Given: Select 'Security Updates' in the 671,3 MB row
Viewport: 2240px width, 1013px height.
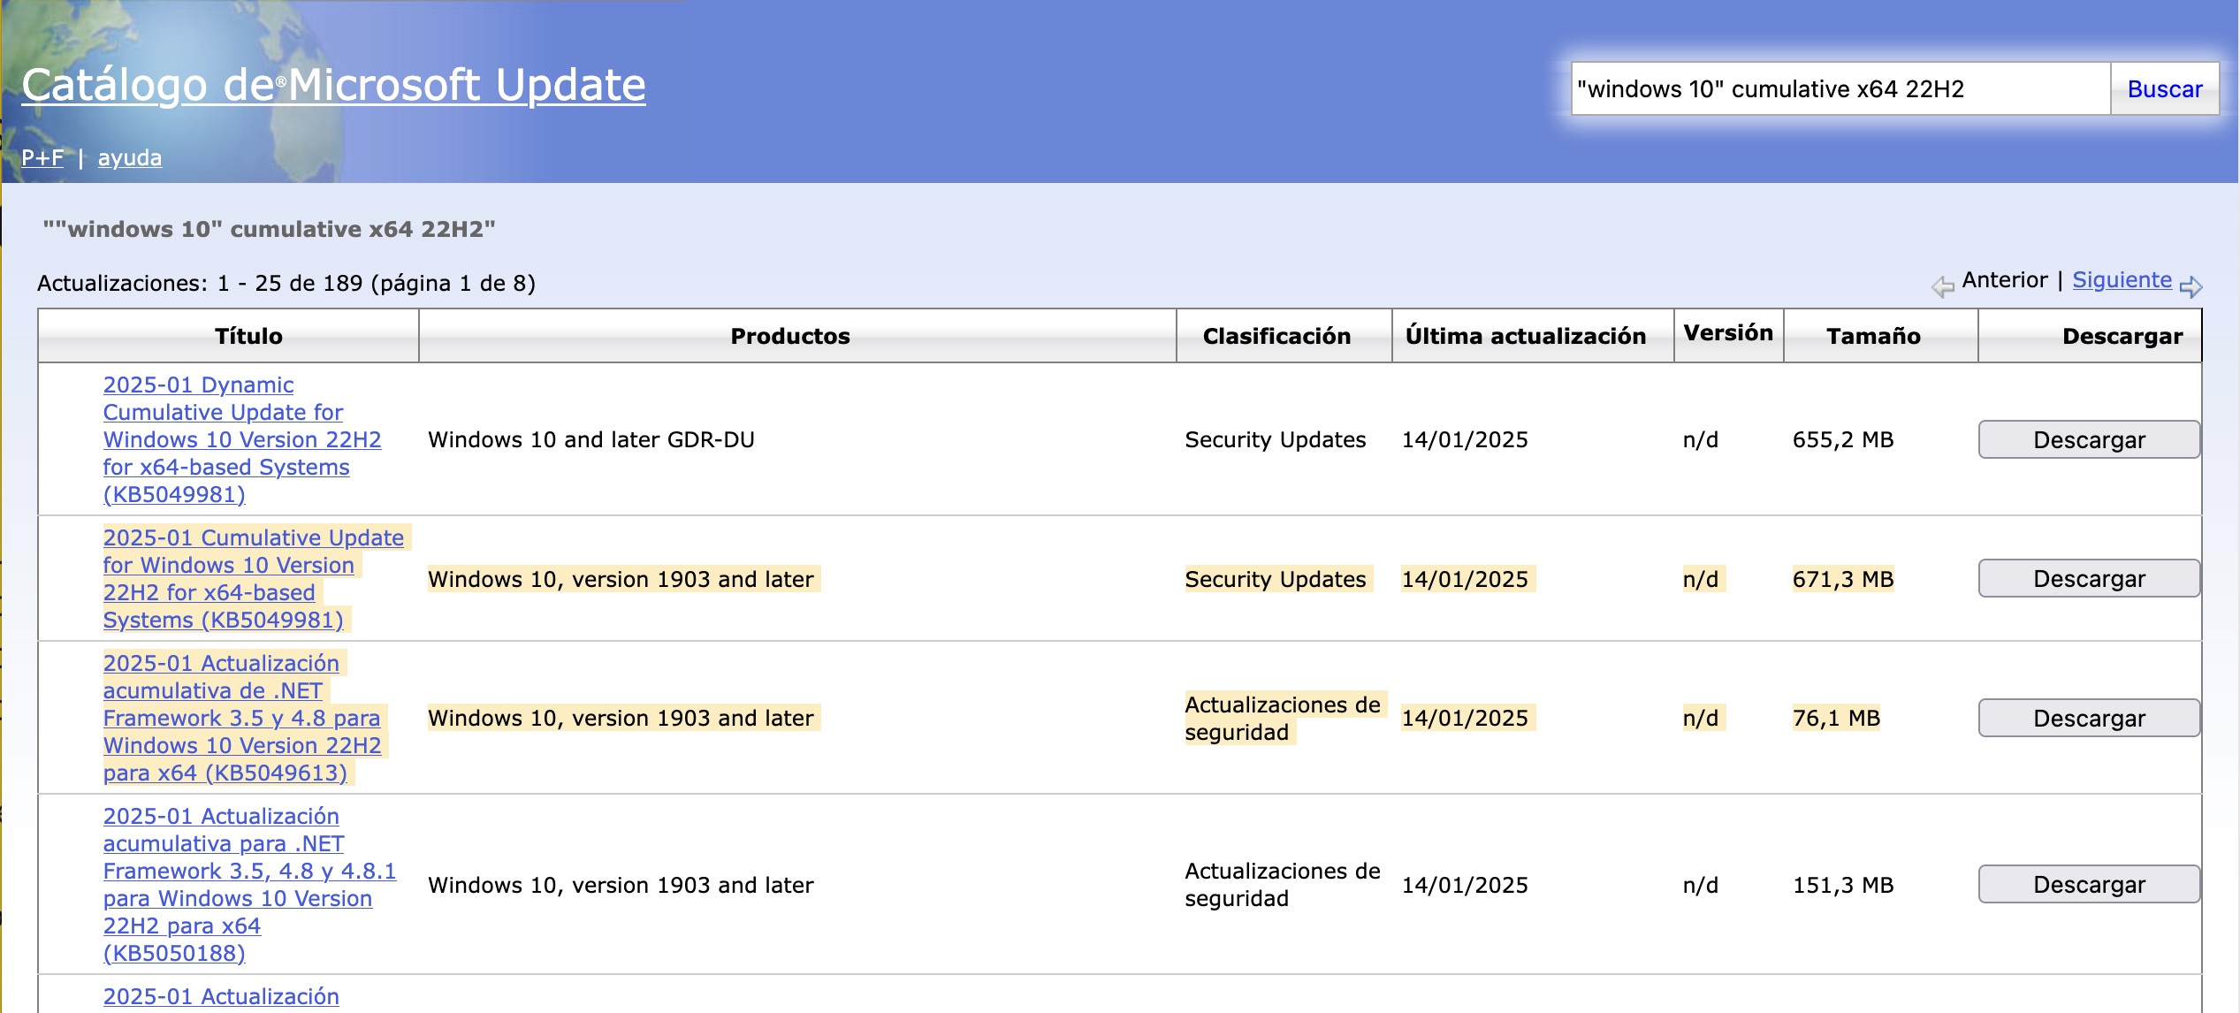Looking at the screenshot, I should (1276, 579).
